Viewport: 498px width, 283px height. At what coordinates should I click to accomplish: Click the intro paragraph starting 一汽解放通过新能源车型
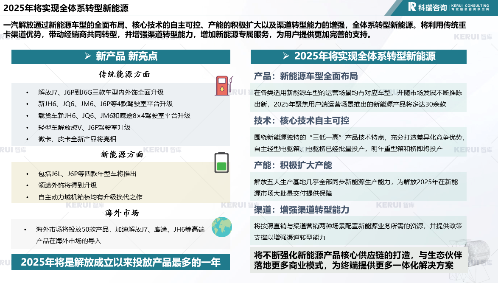pos(235,30)
